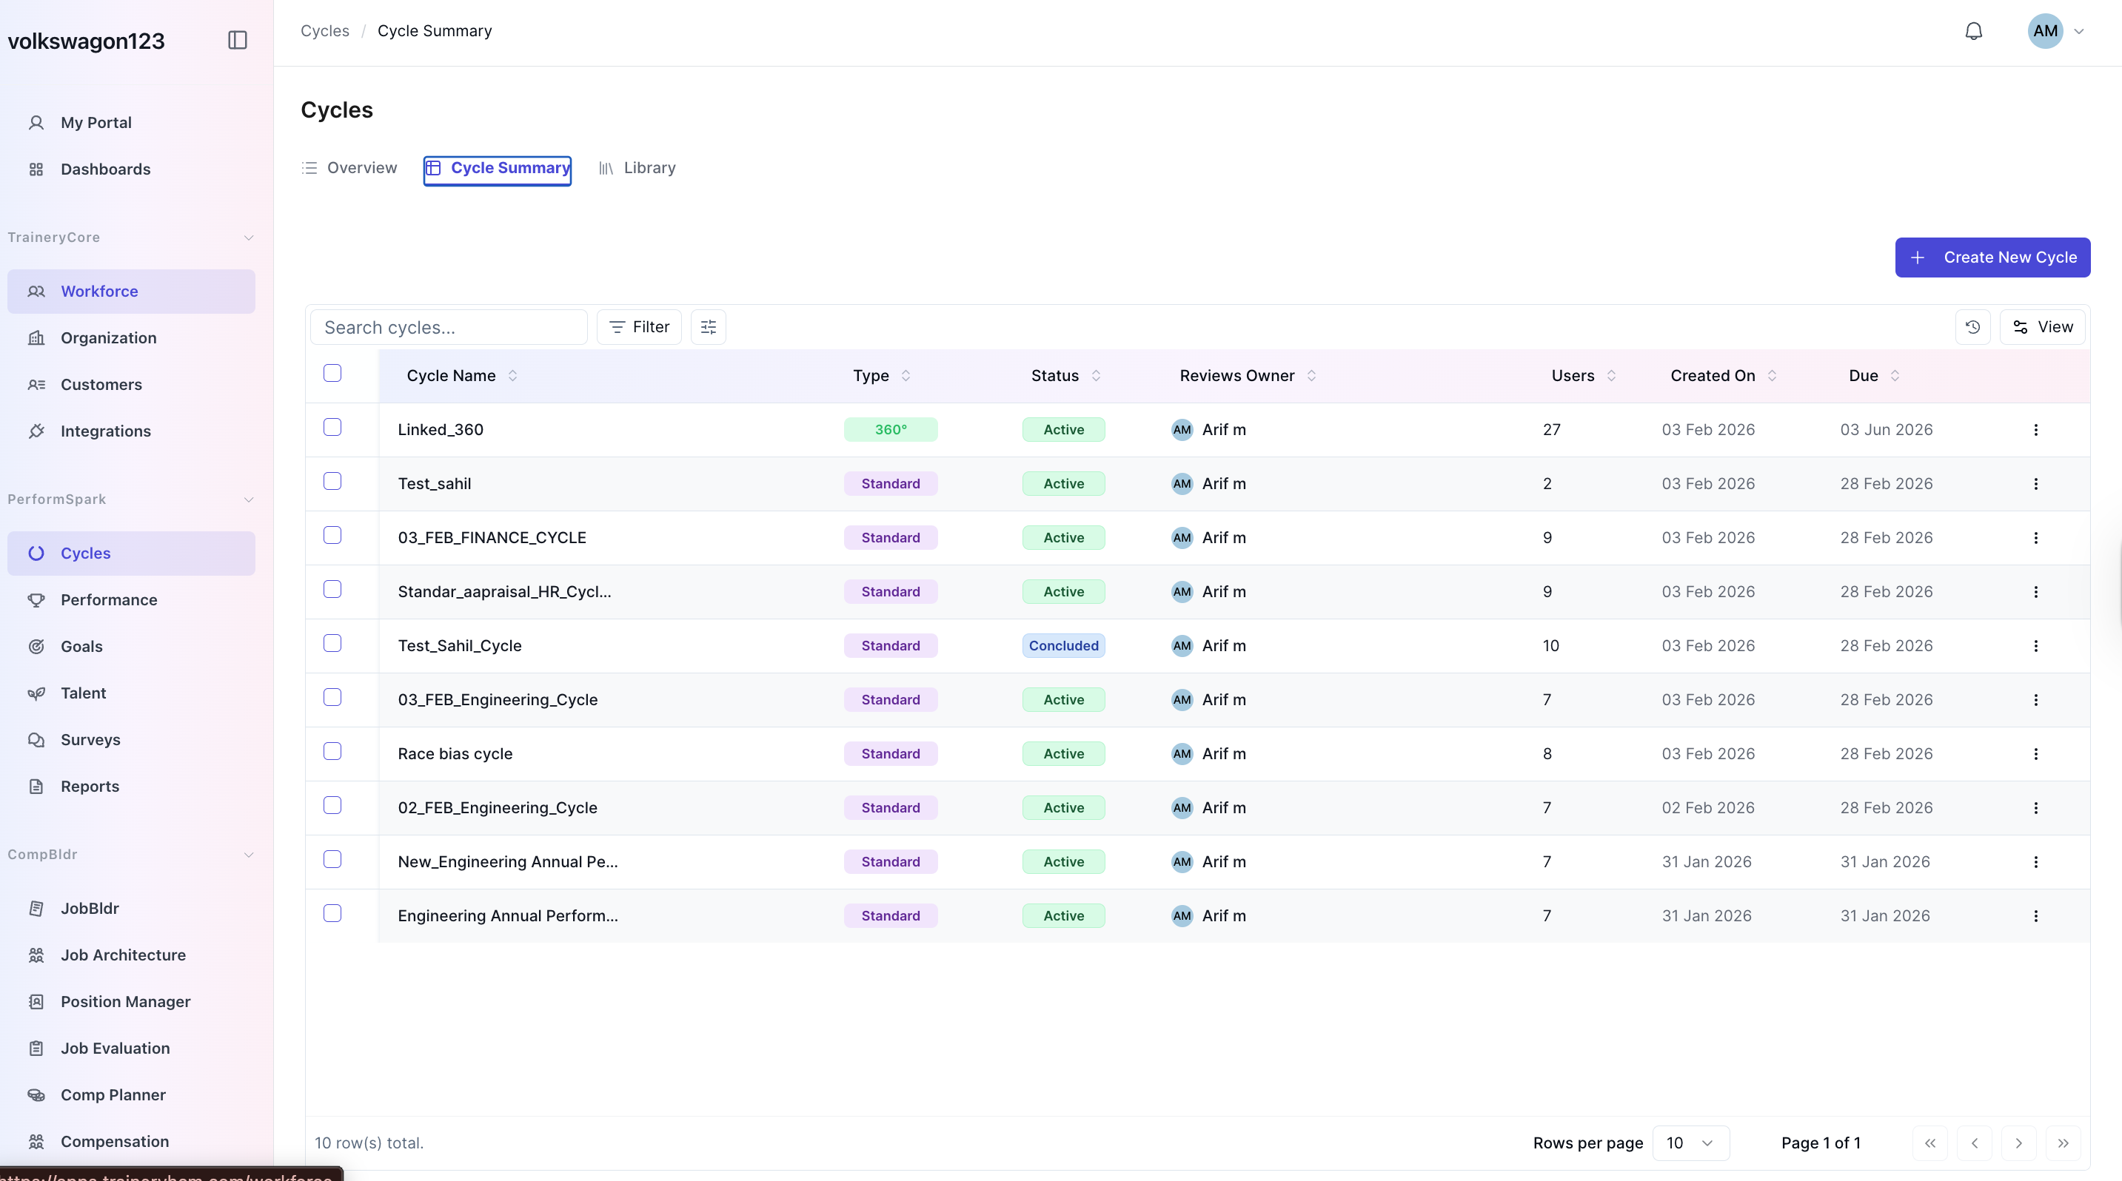Image resolution: width=2122 pixels, height=1181 pixels.
Task: Open Rows per page dropdown
Action: click(x=1690, y=1143)
